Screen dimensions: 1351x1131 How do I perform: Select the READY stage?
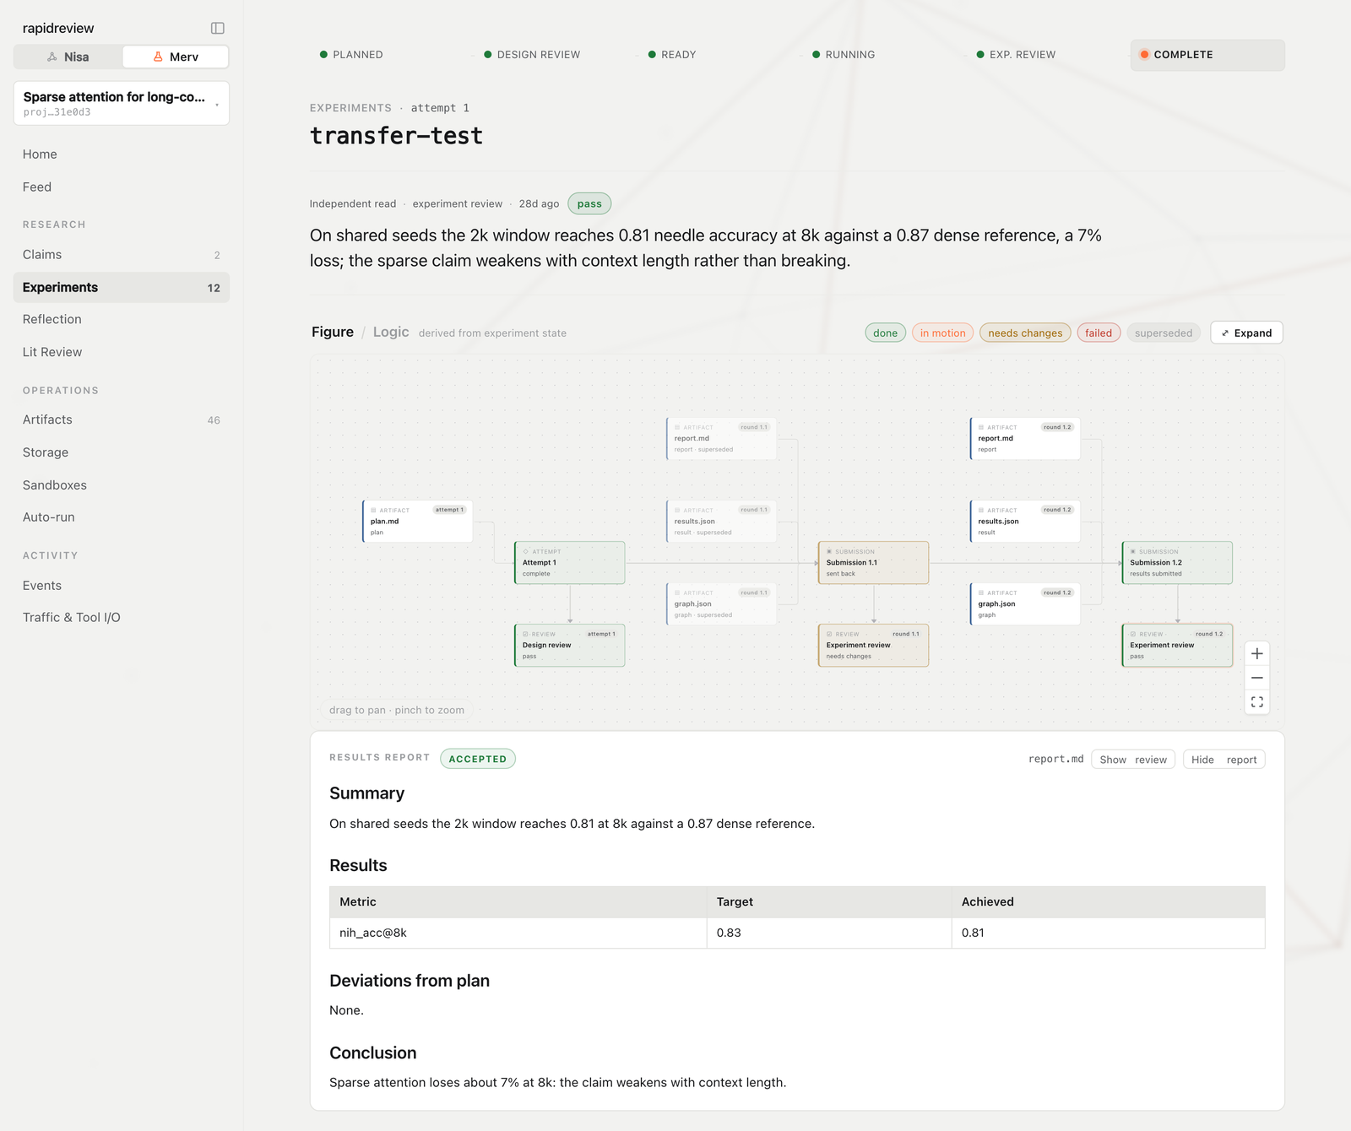[672, 55]
